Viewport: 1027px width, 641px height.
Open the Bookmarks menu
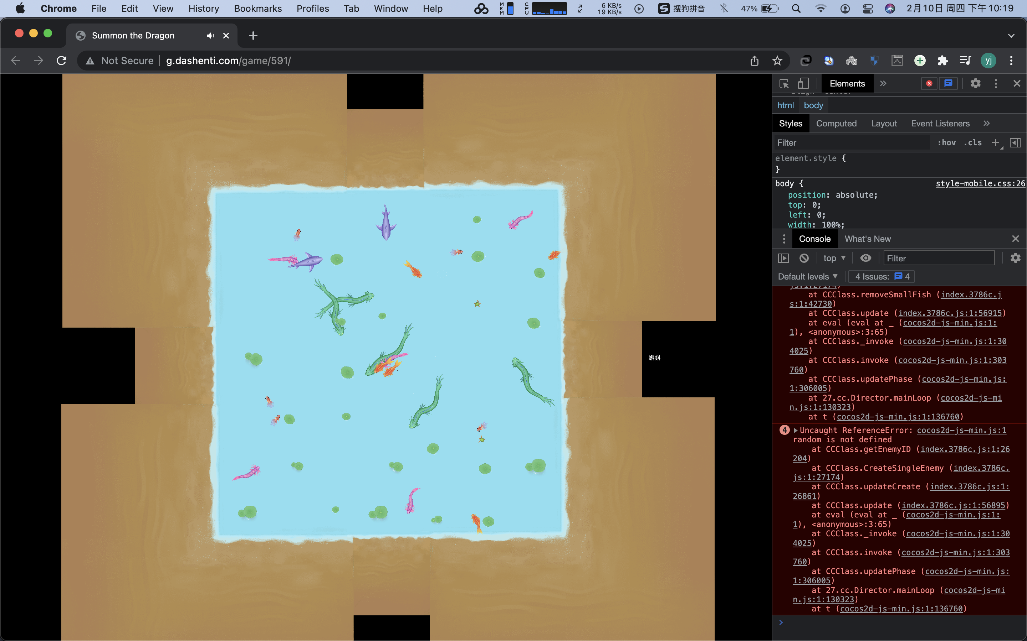tap(257, 9)
